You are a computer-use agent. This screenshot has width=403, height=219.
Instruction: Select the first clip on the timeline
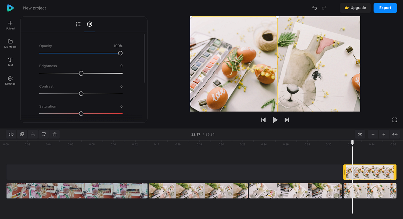77,191
